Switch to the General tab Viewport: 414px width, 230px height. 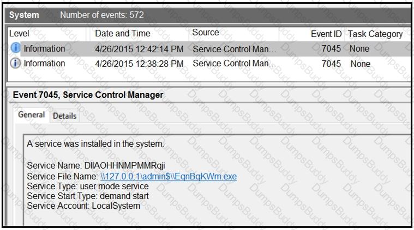coord(31,115)
